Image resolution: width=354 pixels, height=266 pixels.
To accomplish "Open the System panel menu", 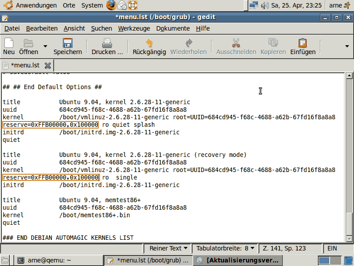I will point(92,5).
